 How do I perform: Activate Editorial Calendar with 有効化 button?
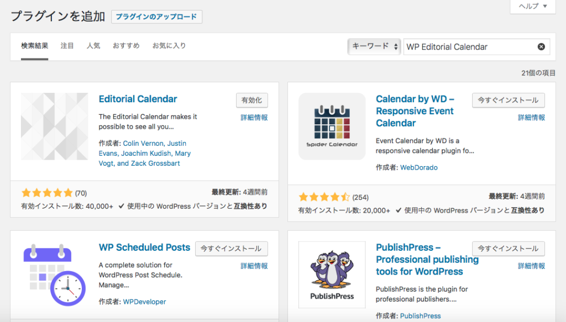coord(252,100)
